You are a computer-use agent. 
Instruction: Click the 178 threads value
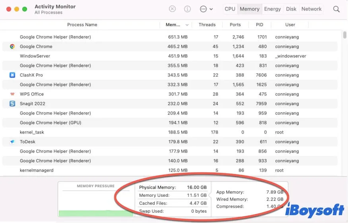[214, 132]
